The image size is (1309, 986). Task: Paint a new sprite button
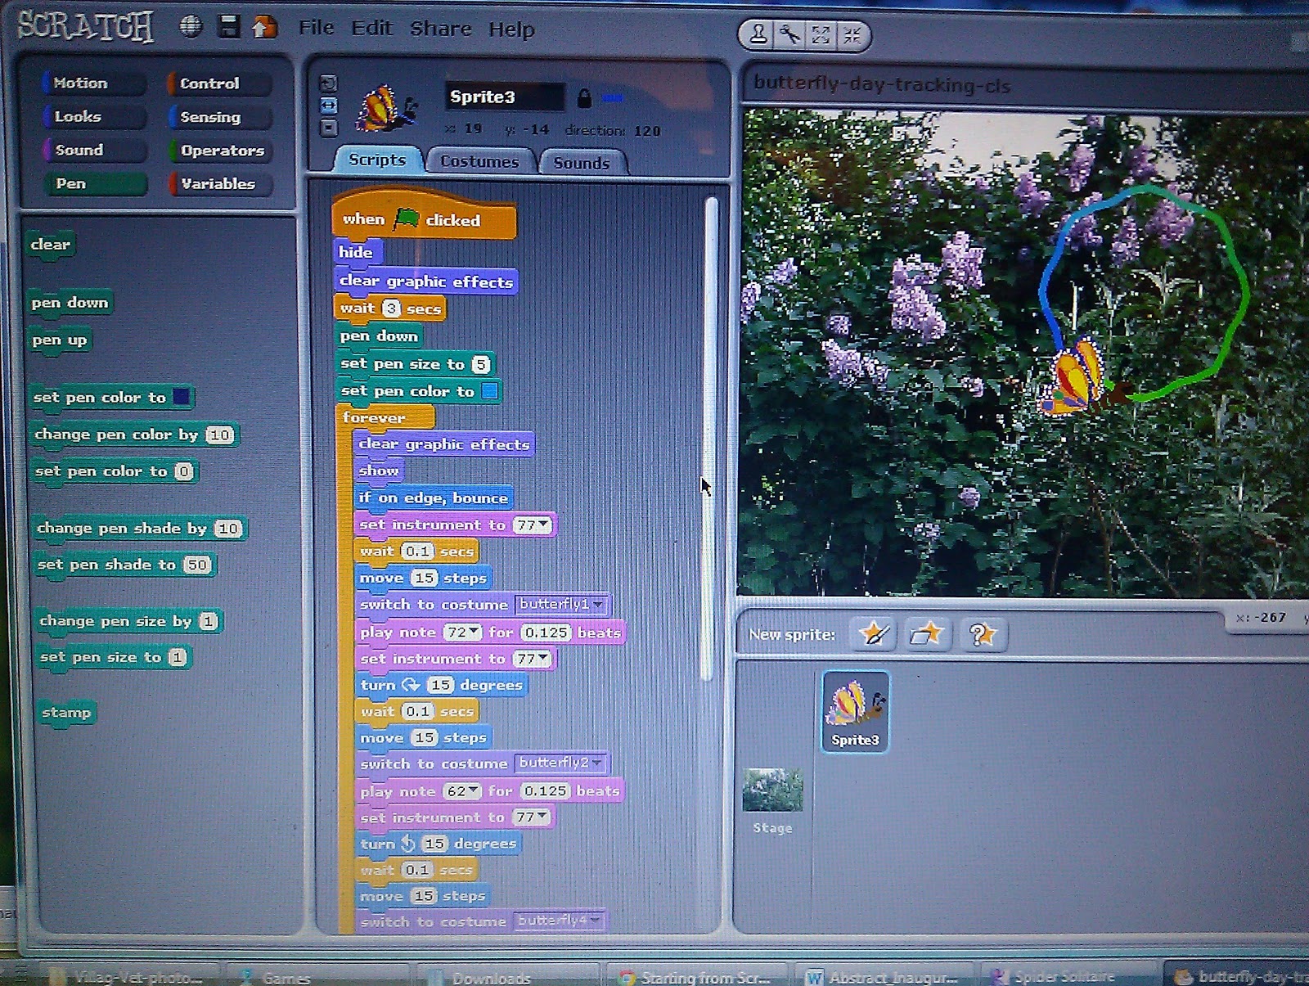[x=874, y=633]
